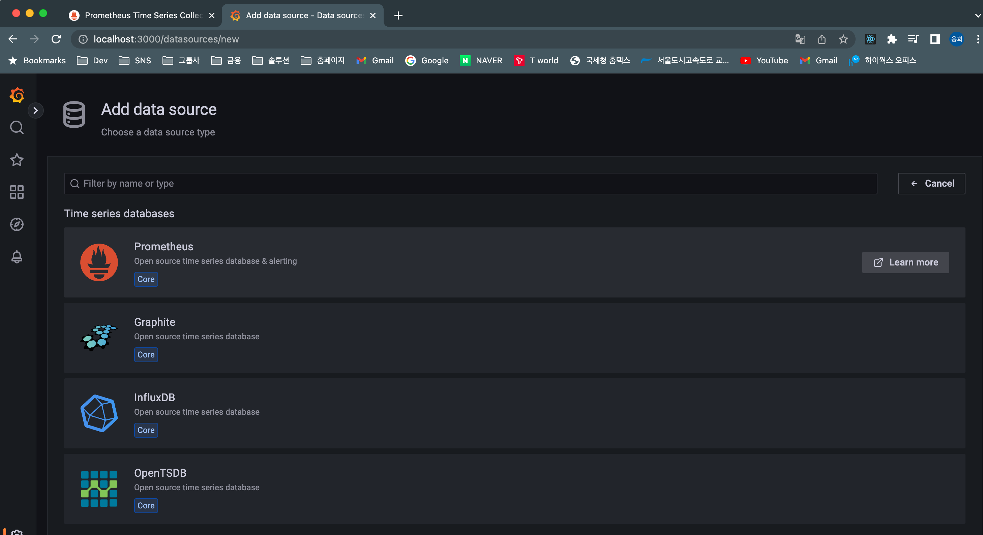Click the translate page icon
The height and width of the screenshot is (535, 983).
(800, 39)
